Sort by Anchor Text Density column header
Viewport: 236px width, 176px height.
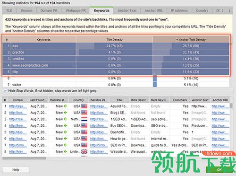[x=191, y=40]
